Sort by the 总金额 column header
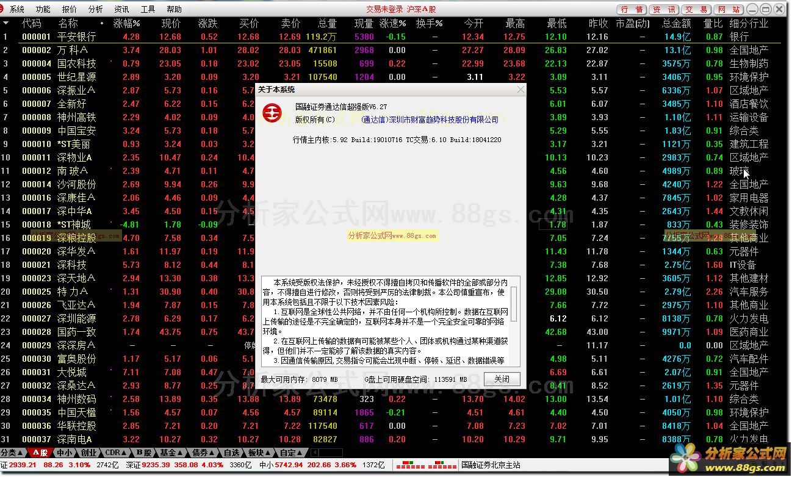The width and height of the screenshot is (792, 477). [677, 23]
